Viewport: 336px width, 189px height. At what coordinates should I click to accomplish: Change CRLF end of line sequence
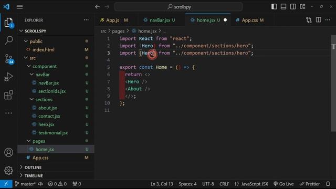(x=224, y=184)
